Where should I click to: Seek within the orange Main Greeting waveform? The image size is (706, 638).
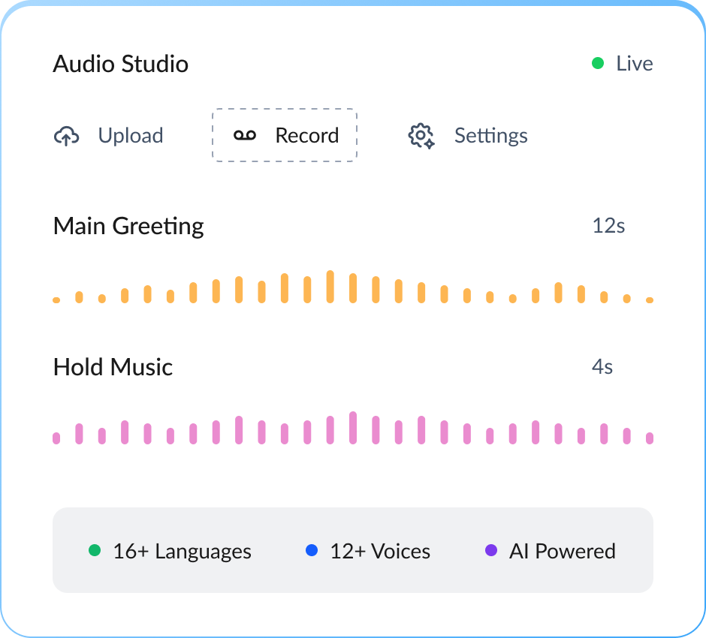(353, 287)
